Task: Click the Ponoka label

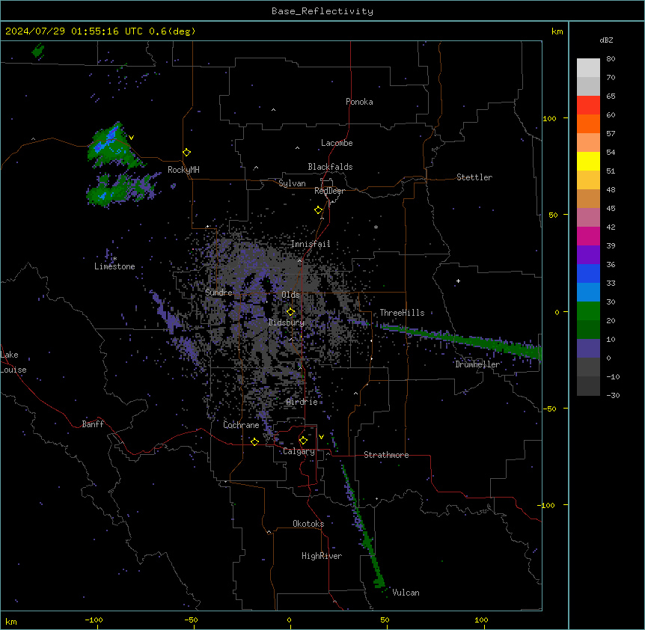Action: 359,102
